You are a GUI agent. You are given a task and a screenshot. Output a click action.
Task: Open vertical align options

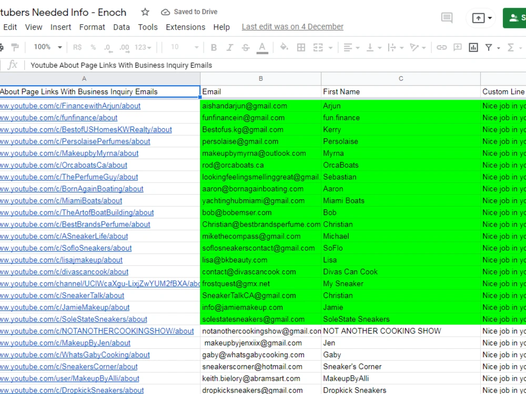373,48
